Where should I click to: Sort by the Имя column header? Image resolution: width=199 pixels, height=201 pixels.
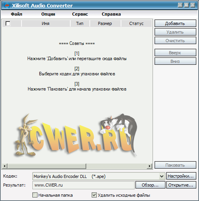(x=46, y=23)
